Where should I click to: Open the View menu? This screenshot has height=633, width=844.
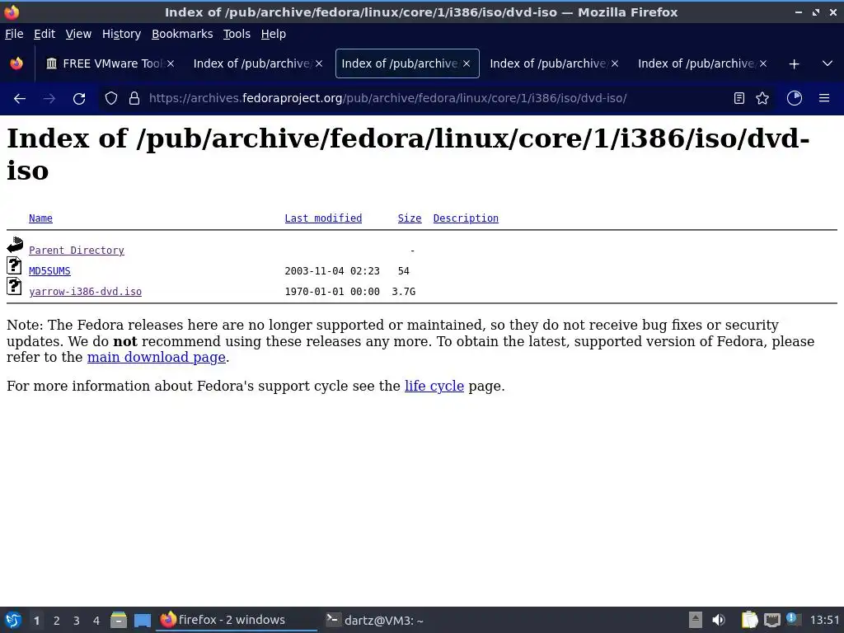78,34
